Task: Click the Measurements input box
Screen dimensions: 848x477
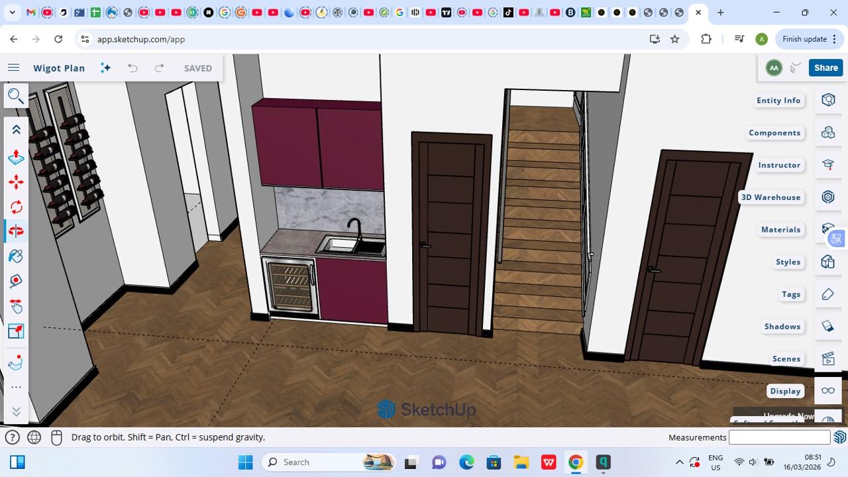Action: (x=779, y=437)
